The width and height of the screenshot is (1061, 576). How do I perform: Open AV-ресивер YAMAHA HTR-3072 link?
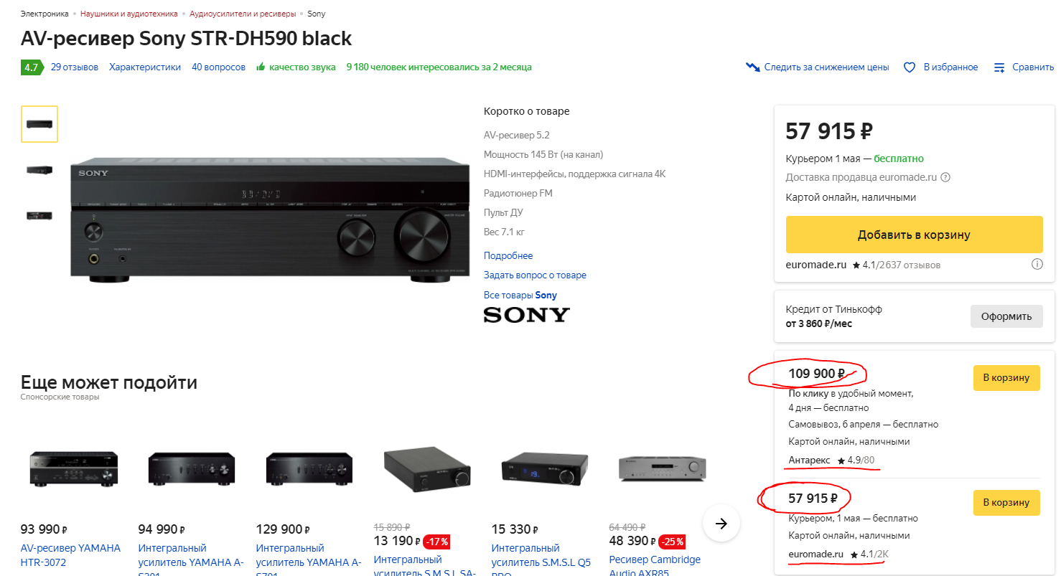click(70, 555)
